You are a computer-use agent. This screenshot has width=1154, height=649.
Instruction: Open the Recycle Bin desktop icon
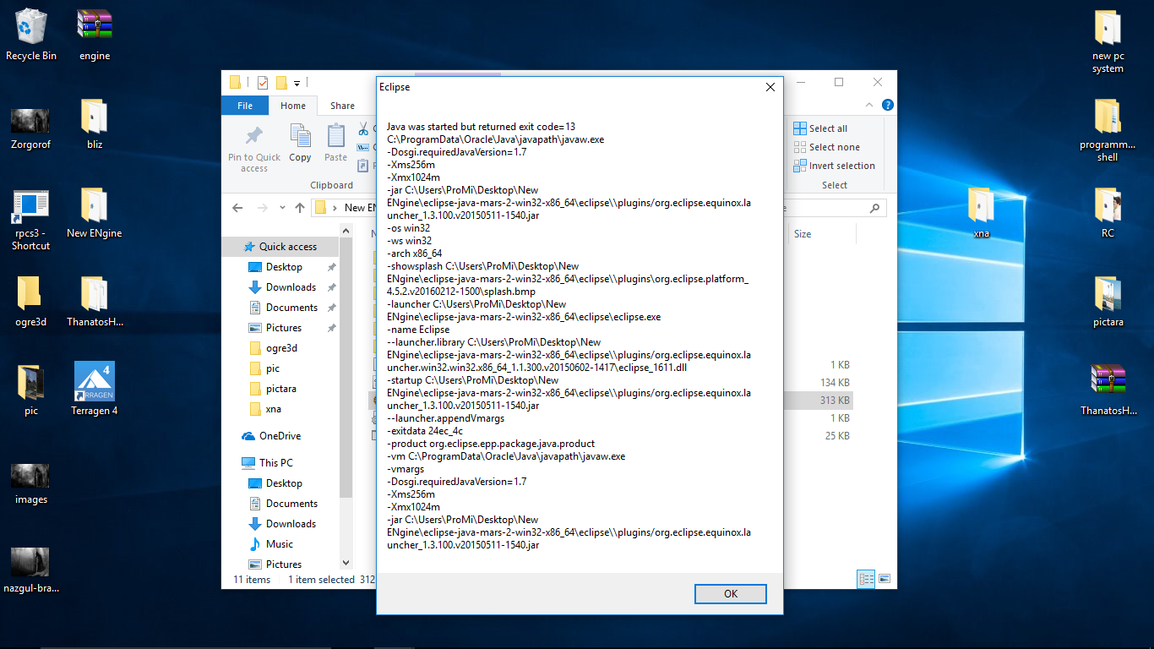tap(31, 35)
